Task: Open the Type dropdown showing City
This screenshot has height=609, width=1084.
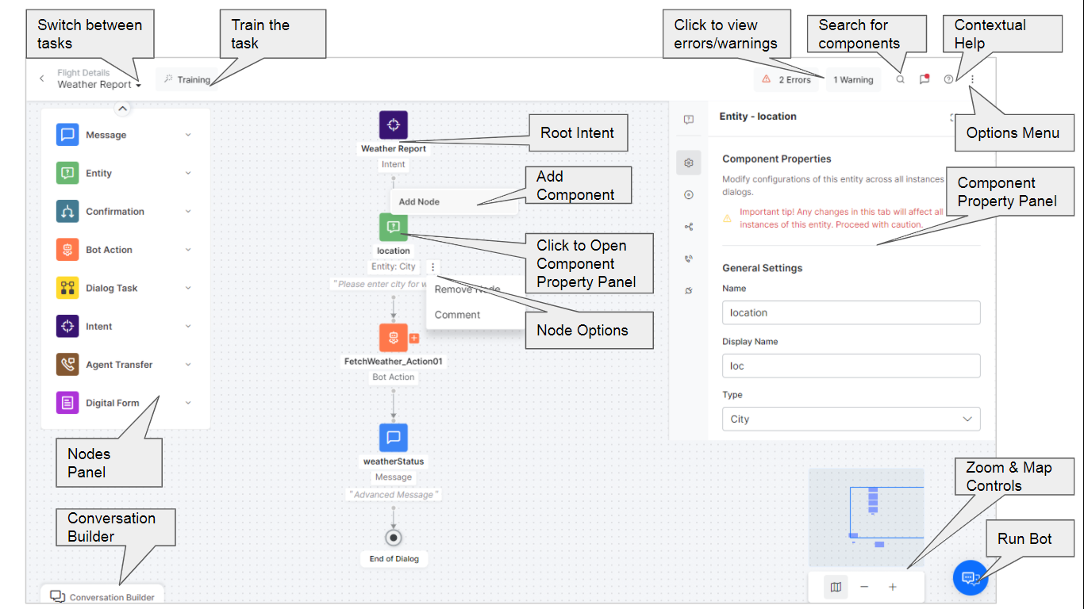Action: (x=851, y=419)
